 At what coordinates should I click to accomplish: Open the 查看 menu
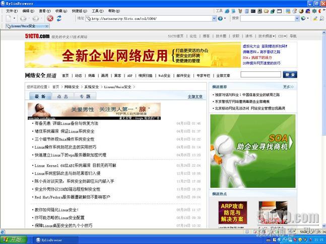click(x=45, y=11)
